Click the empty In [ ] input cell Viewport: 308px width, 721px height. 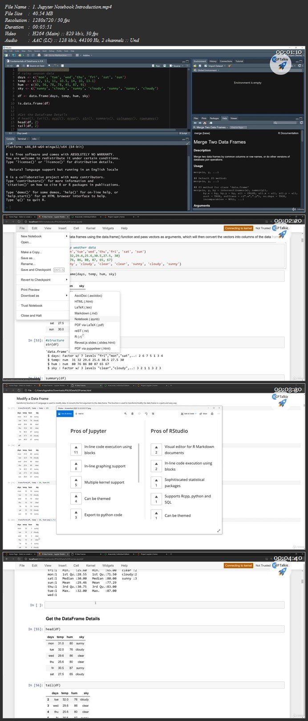click(x=164, y=605)
